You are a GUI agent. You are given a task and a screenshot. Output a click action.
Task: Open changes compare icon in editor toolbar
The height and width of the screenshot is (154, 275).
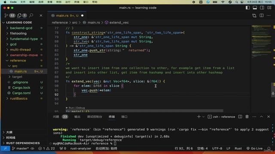coord(254,15)
